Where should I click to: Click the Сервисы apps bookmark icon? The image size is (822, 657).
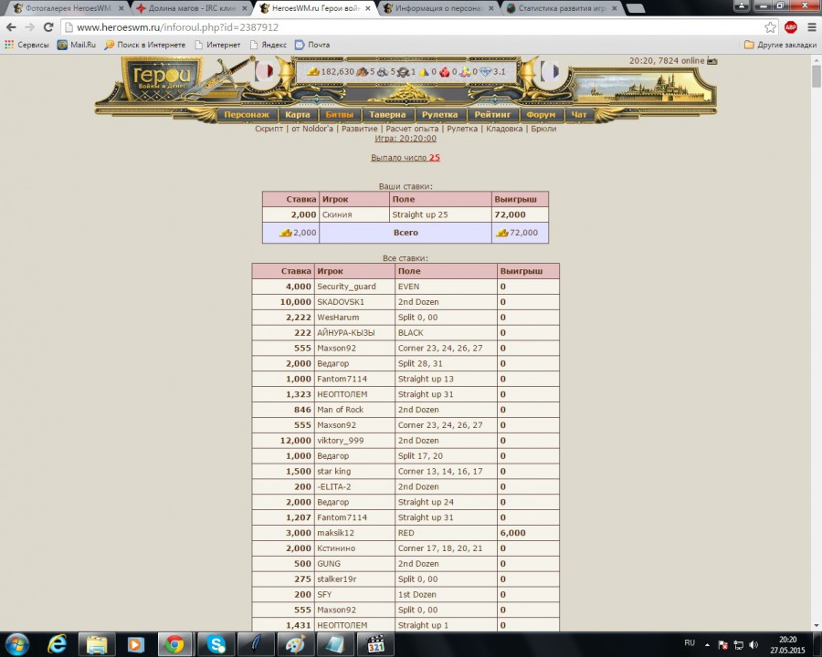(x=9, y=45)
